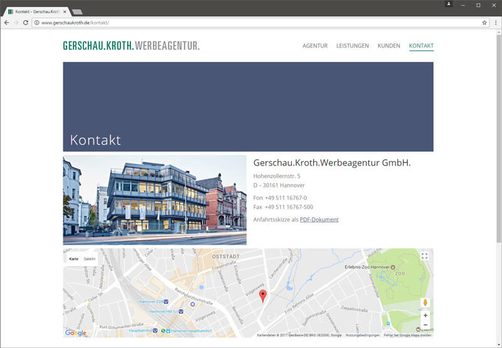This screenshot has height=348, width=502.
Task: Click the D – 30161 Hannover text
Action: (279, 185)
